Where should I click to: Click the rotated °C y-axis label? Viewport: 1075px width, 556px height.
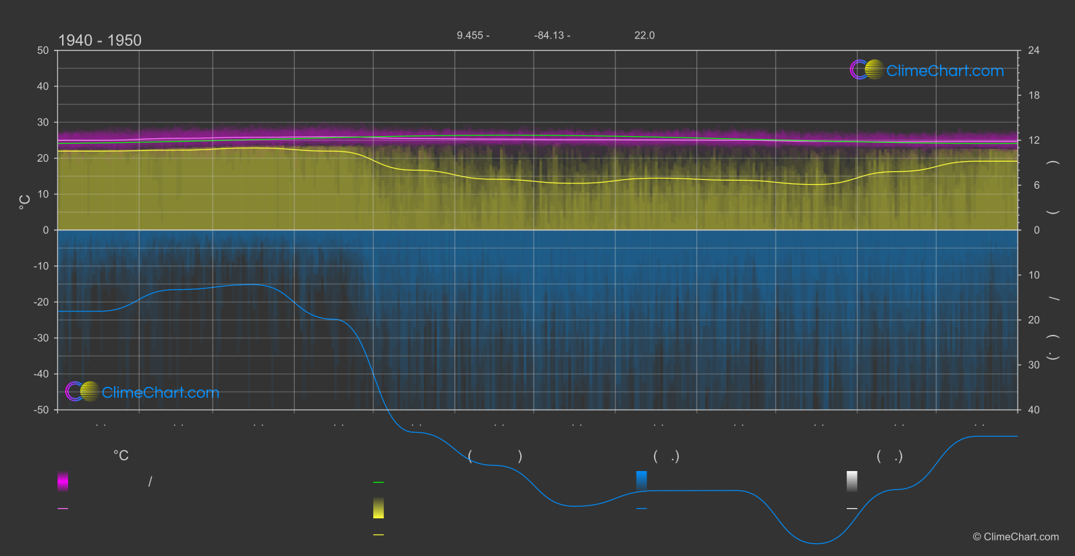pos(25,202)
